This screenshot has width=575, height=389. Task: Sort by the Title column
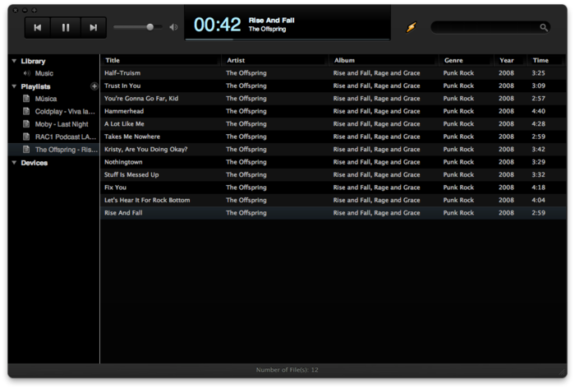161,60
